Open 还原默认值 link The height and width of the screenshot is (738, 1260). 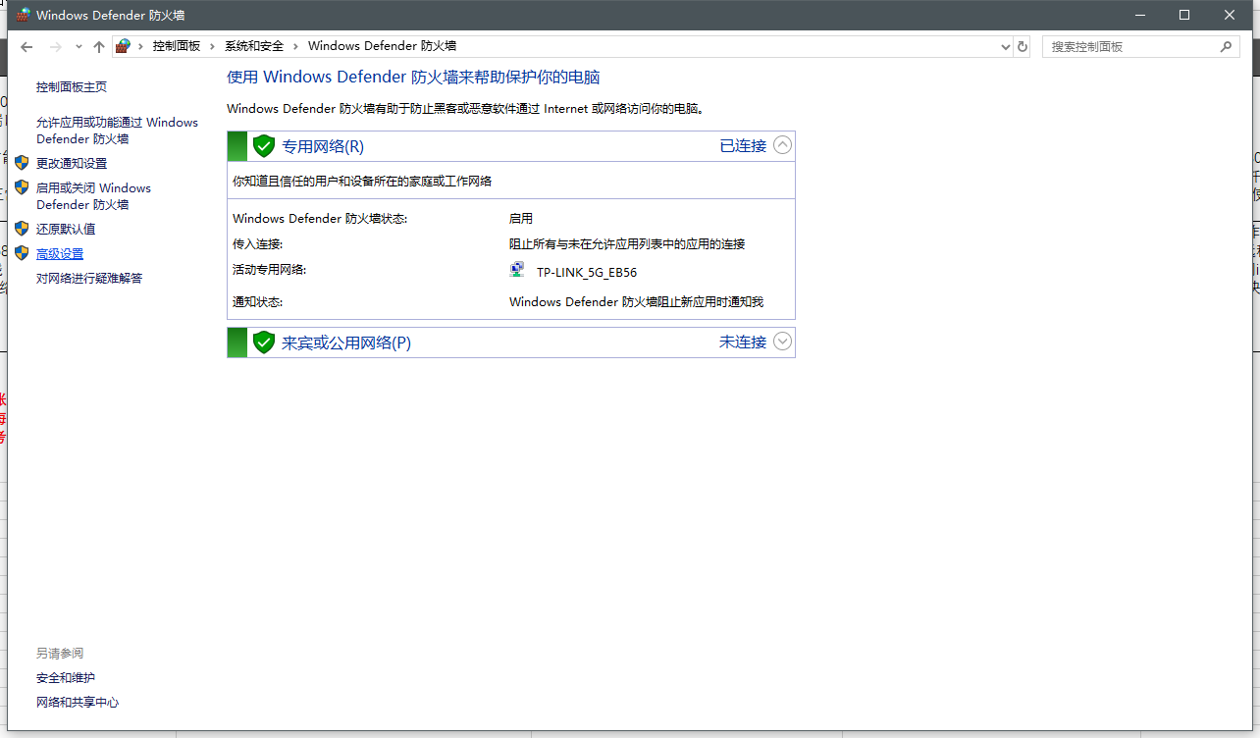click(x=66, y=229)
